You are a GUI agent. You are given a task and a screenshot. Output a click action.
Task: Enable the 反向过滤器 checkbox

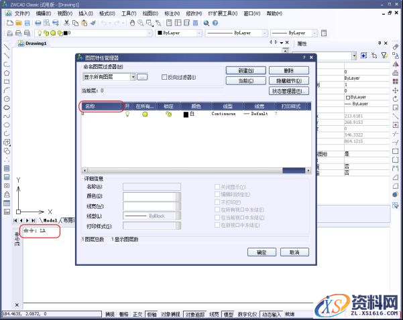(165, 78)
